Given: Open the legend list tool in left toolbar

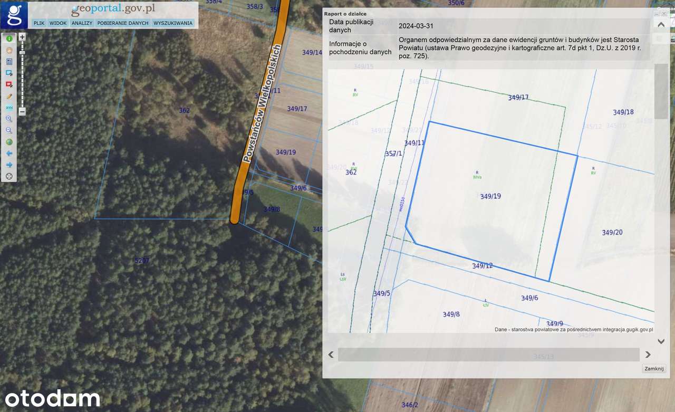Looking at the screenshot, I should (x=9, y=62).
